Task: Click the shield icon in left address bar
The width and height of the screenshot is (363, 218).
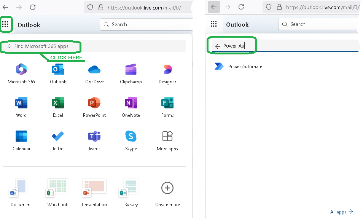Action: [x=90, y=7]
